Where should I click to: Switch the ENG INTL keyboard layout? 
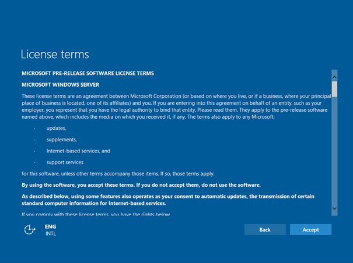pyautogui.click(x=50, y=230)
